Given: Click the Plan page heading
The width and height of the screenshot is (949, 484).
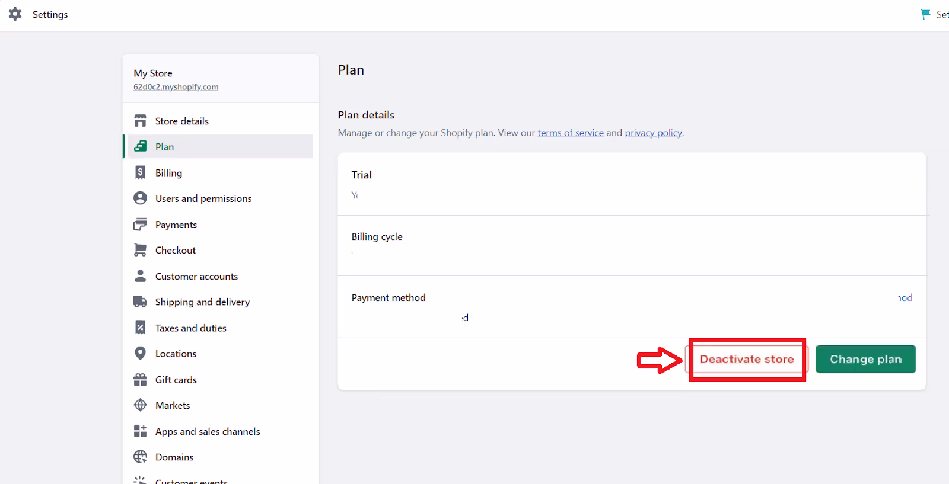Looking at the screenshot, I should (x=351, y=70).
